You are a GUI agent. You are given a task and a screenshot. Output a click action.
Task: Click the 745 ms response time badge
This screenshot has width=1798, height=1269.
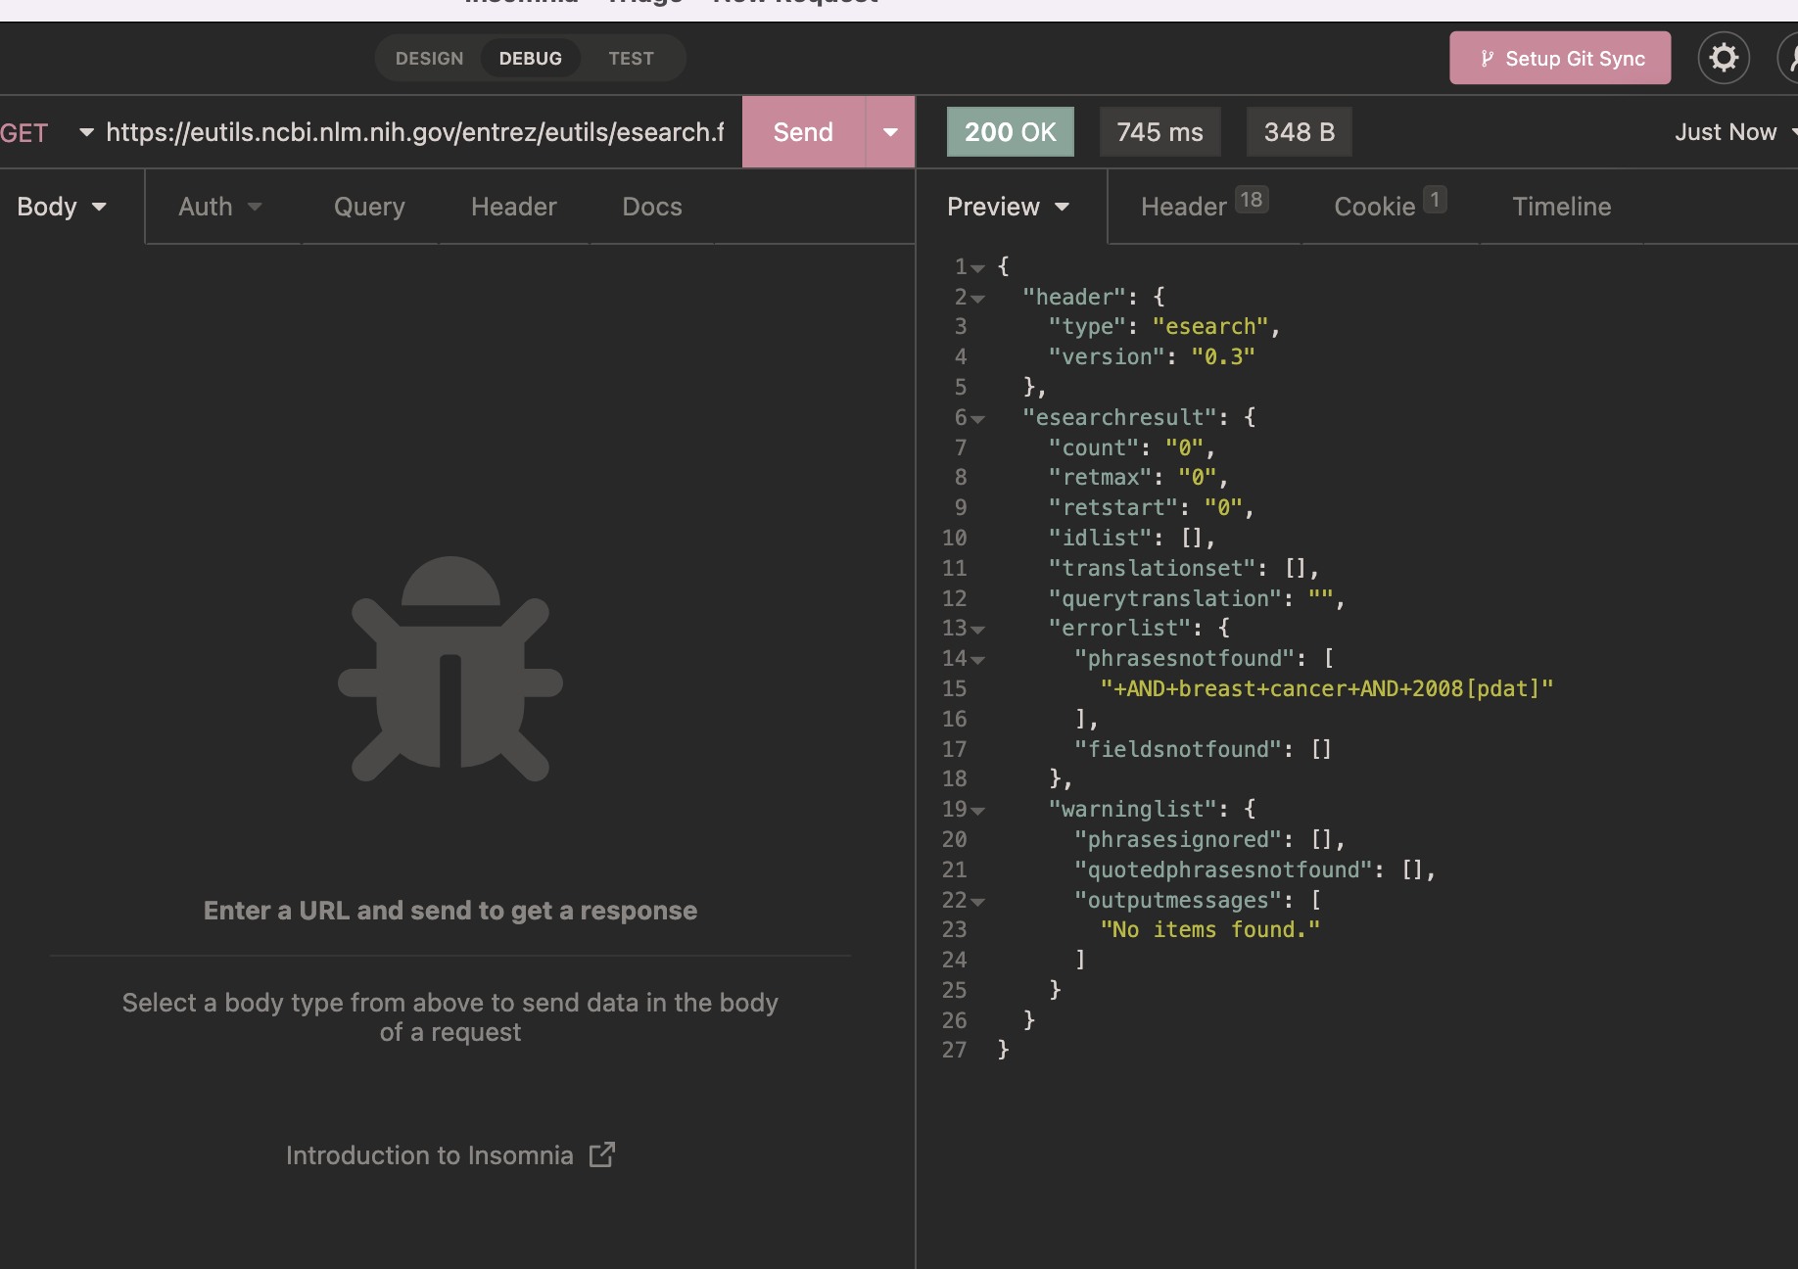(1159, 132)
